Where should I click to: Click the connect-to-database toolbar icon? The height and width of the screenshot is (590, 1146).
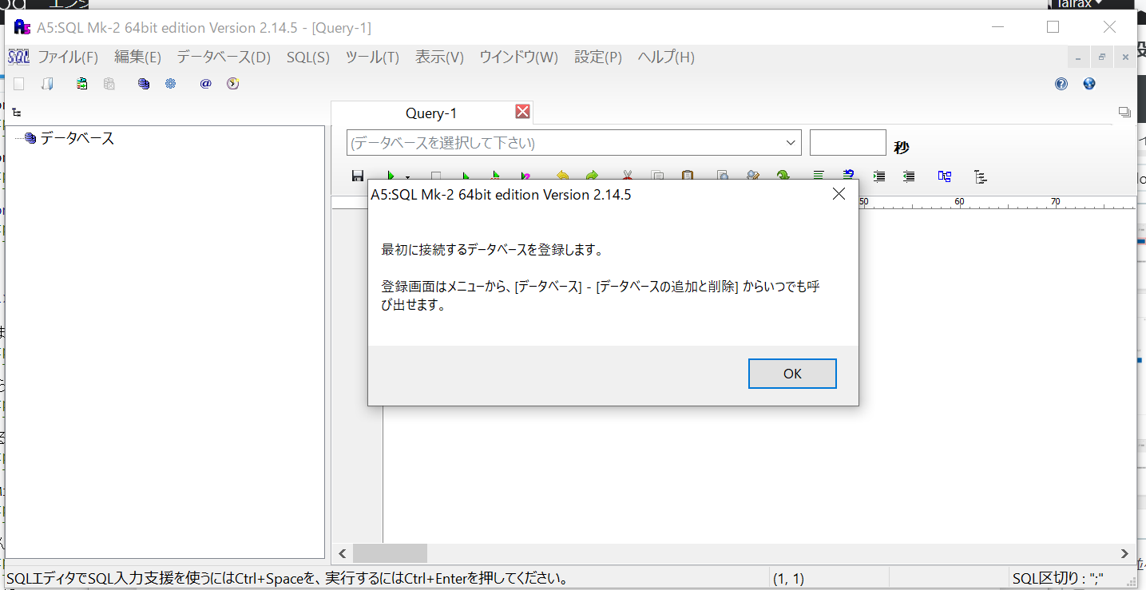click(x=81, y=84)
